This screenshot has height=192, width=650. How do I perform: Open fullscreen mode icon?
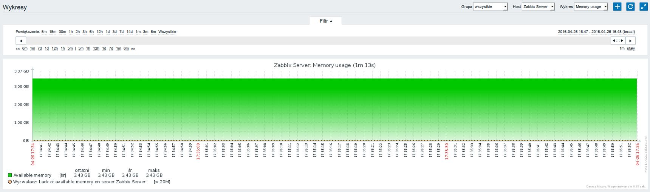(x=644, y=6)
